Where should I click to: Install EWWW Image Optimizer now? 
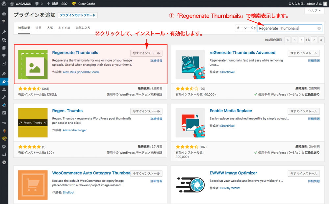(x=304, y=174)
